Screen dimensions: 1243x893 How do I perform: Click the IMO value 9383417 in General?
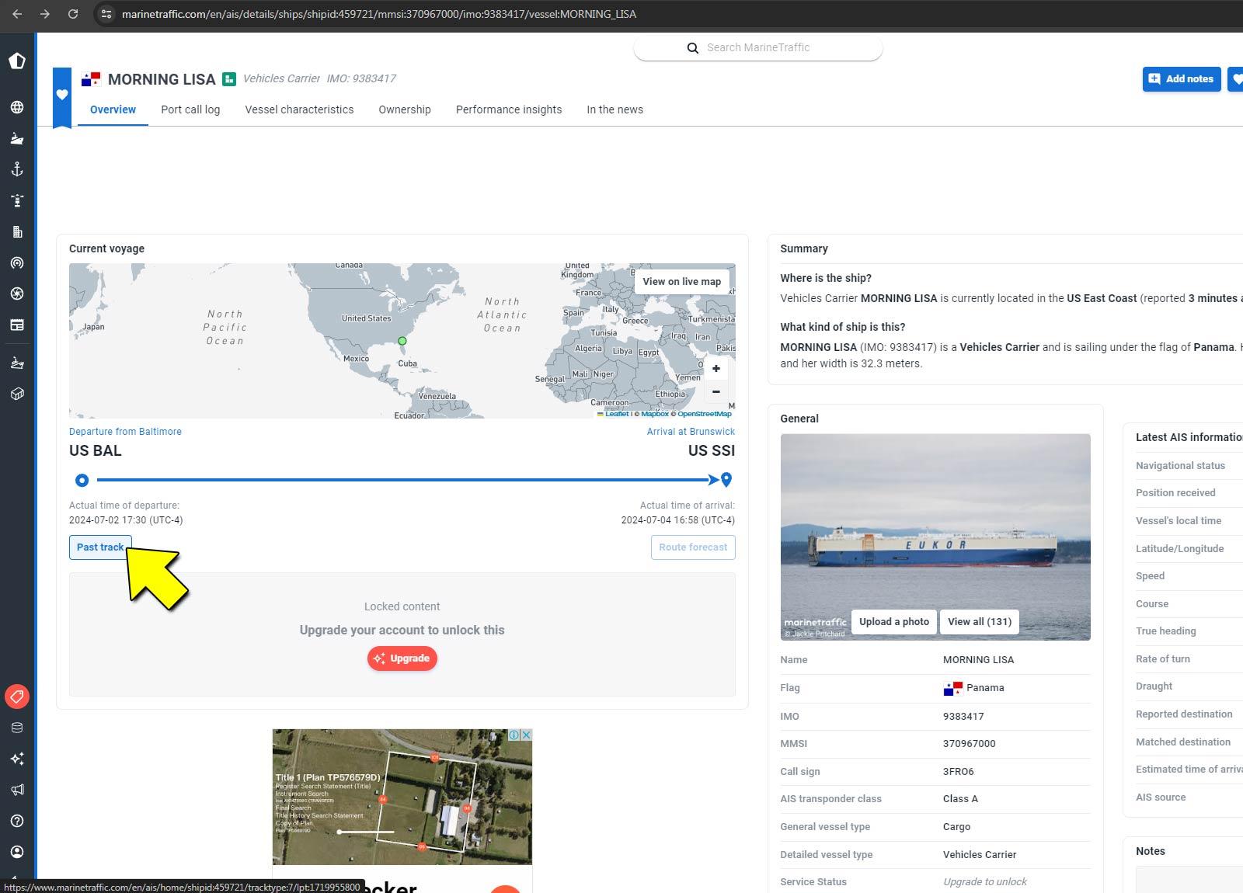(963, 716)
